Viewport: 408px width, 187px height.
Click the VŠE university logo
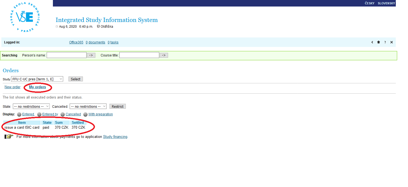point(25,17)
